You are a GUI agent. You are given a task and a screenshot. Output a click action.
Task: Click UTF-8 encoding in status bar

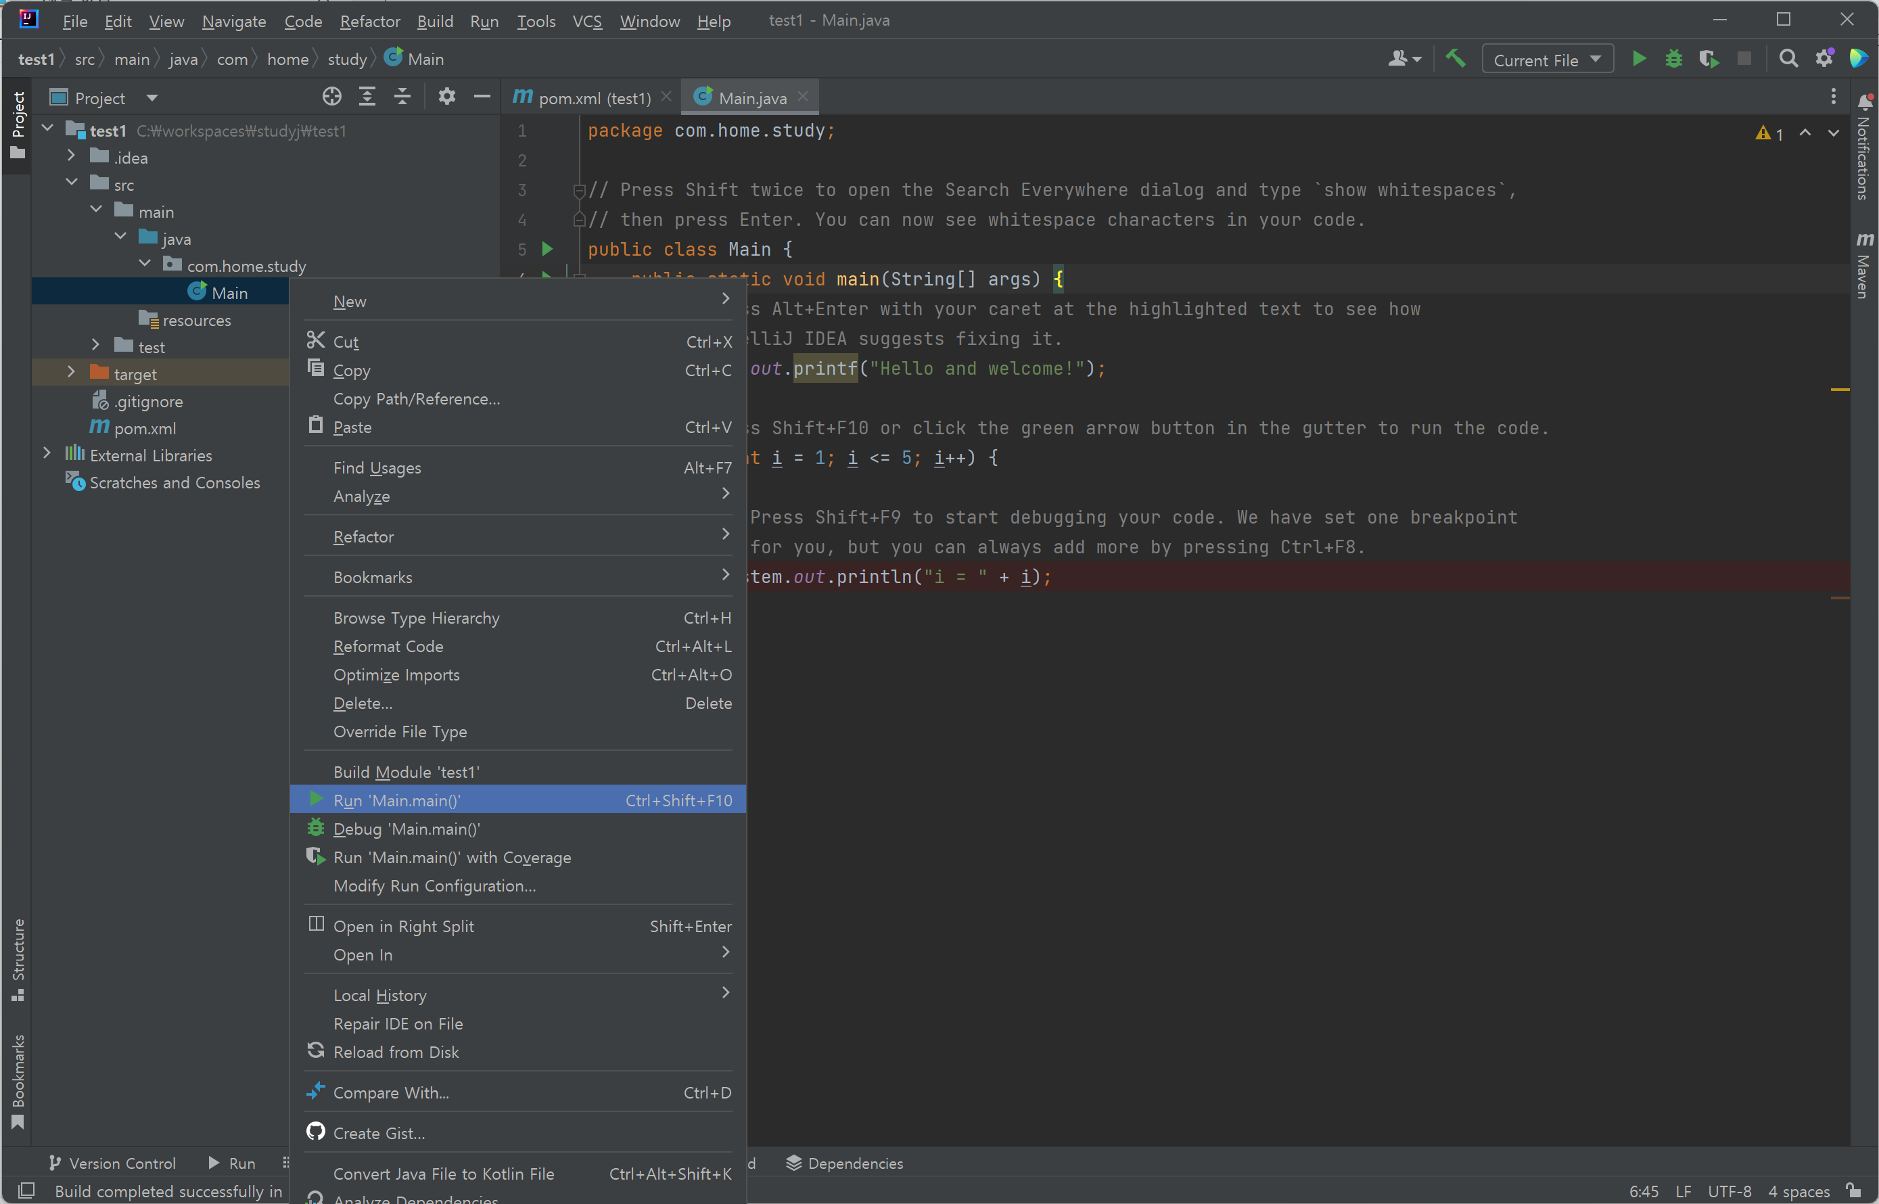click(1728, 1192)
